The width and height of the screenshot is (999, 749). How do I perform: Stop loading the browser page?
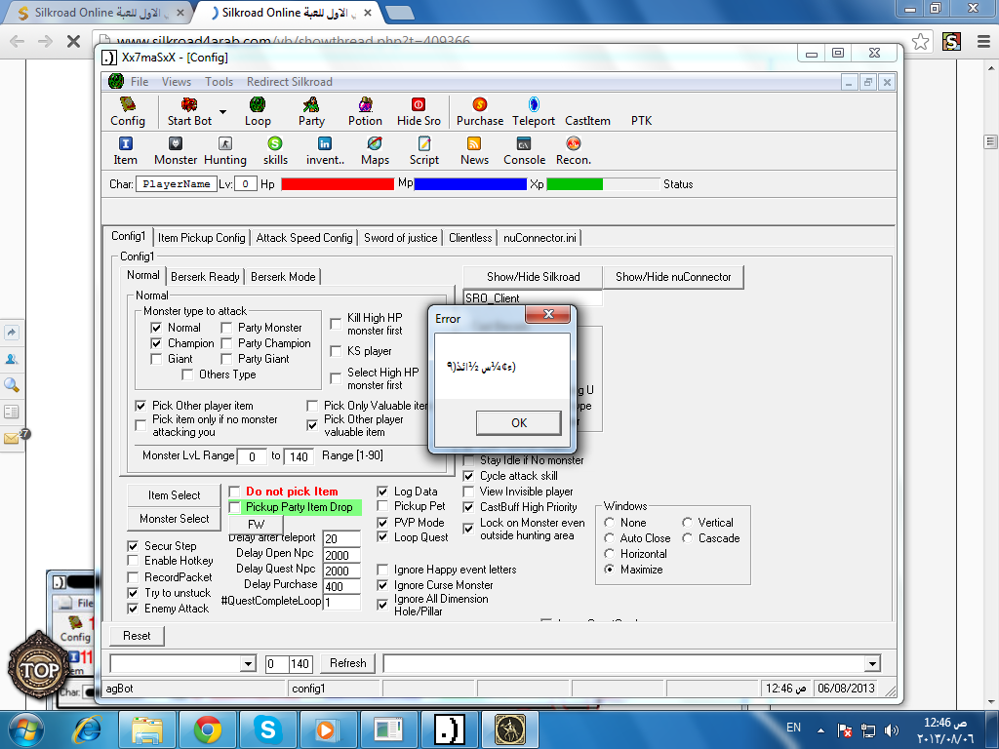73,42
